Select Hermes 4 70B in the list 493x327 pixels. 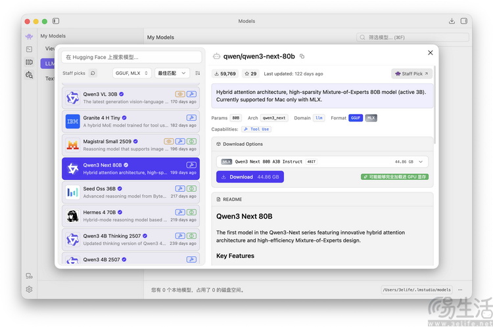click(131, 216)
